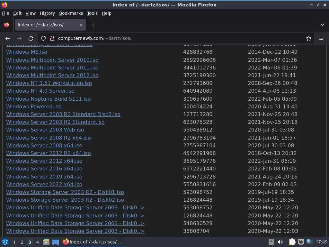Open the File menu
The image size is (329, 247).
(x=5, y=13)
